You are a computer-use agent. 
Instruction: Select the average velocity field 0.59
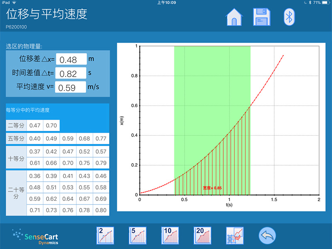tap(71, 87)
